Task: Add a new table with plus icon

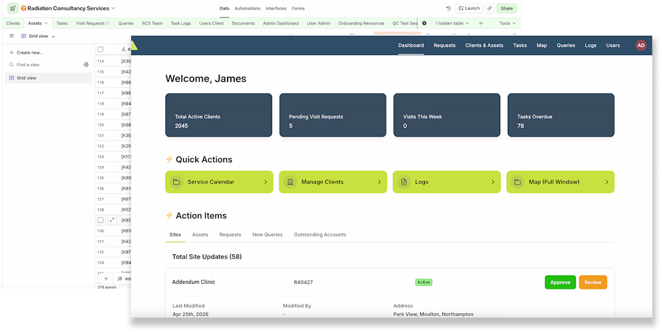Action: point(481,23)
